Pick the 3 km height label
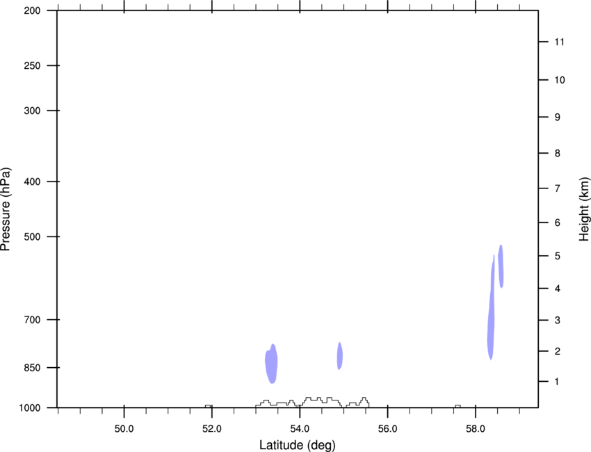Screen dimensions: 591x452 click(558, 321)
